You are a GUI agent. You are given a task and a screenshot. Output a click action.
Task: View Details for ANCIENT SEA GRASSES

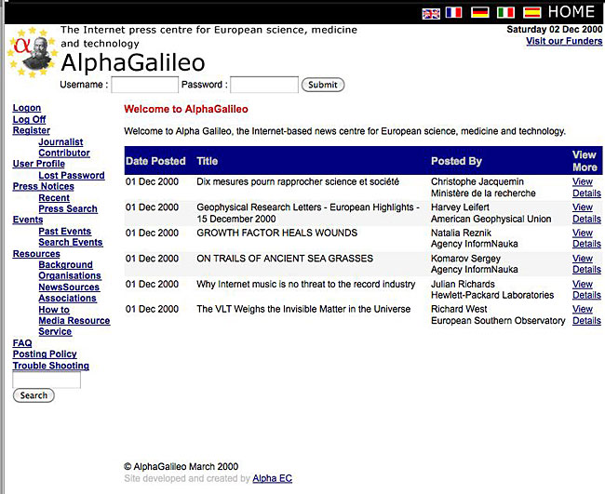click(x=586, y=264)
